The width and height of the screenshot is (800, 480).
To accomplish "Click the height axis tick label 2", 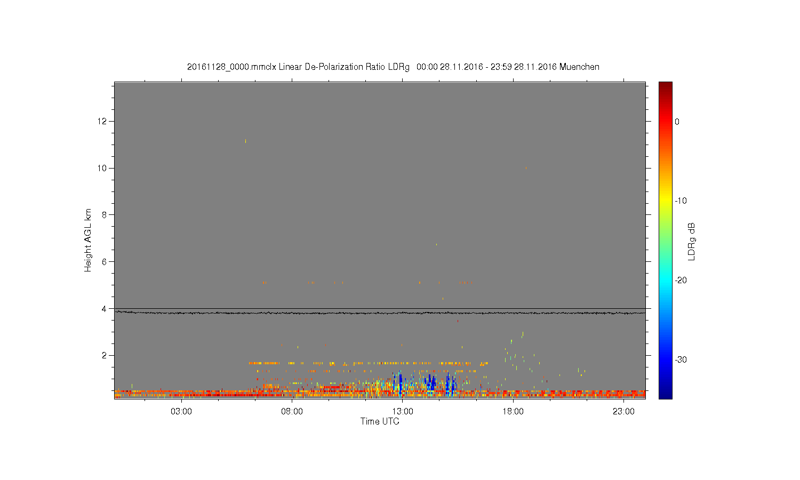I will point(105,355).
